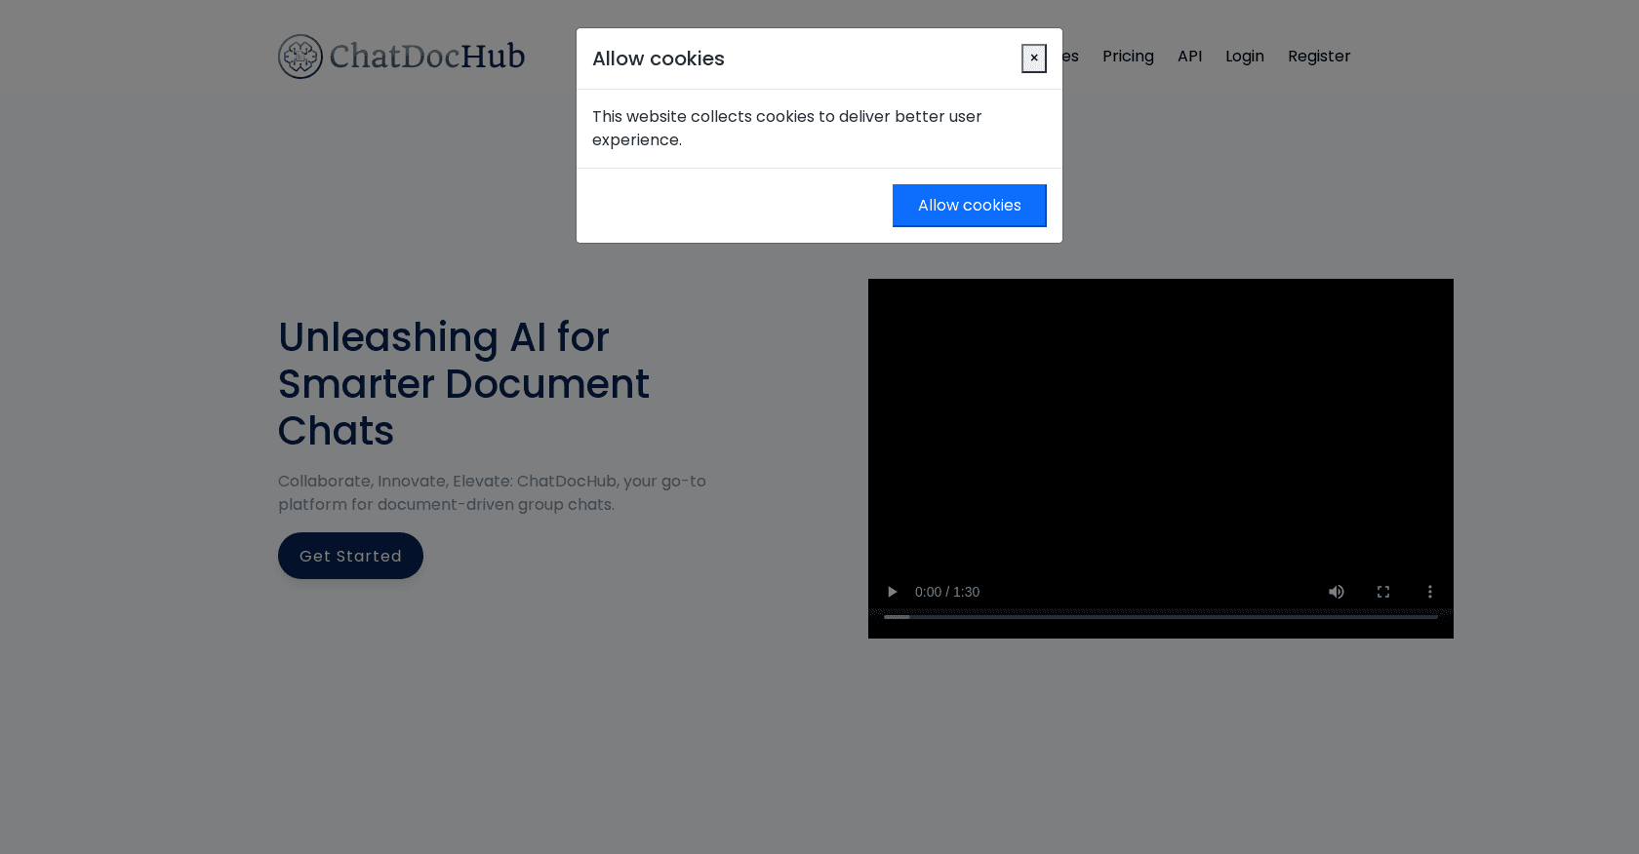Click the center of the black video area
Image resolution: width=1639 pixels, height=854 pixels.
1160,439
